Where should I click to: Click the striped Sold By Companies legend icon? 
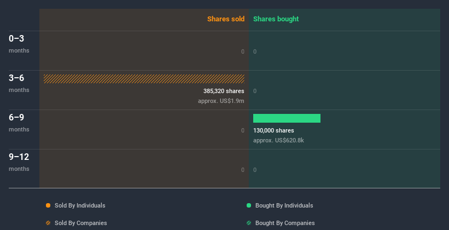tap(48, 223)
